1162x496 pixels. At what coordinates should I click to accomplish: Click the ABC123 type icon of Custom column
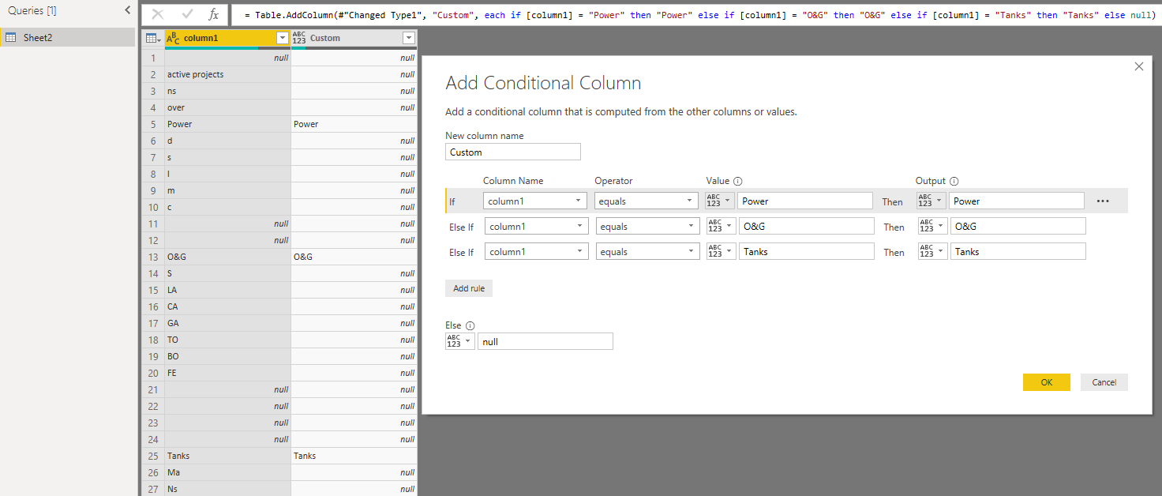pyautogui.click(x=299, y=38)
